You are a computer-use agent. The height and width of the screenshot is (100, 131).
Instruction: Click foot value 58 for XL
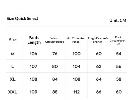(x=119, y=79)
